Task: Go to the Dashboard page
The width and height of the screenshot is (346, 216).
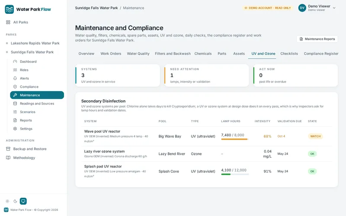Action: pyautogui.click(x=28, y=61)
